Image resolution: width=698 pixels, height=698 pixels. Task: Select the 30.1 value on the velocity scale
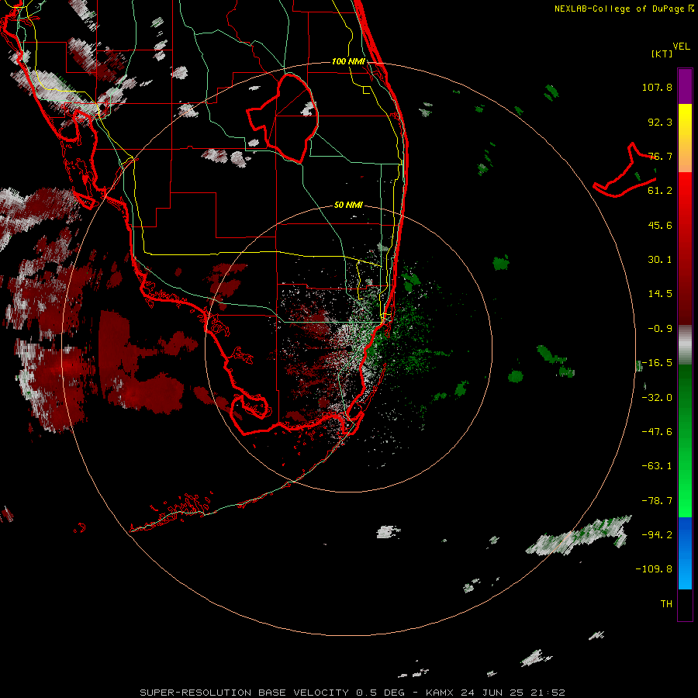[660, 260]
